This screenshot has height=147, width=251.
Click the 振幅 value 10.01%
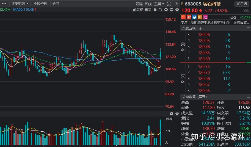click(x=208, y=123)
